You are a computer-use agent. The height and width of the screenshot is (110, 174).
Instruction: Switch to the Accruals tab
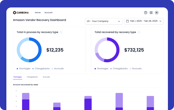46,77
